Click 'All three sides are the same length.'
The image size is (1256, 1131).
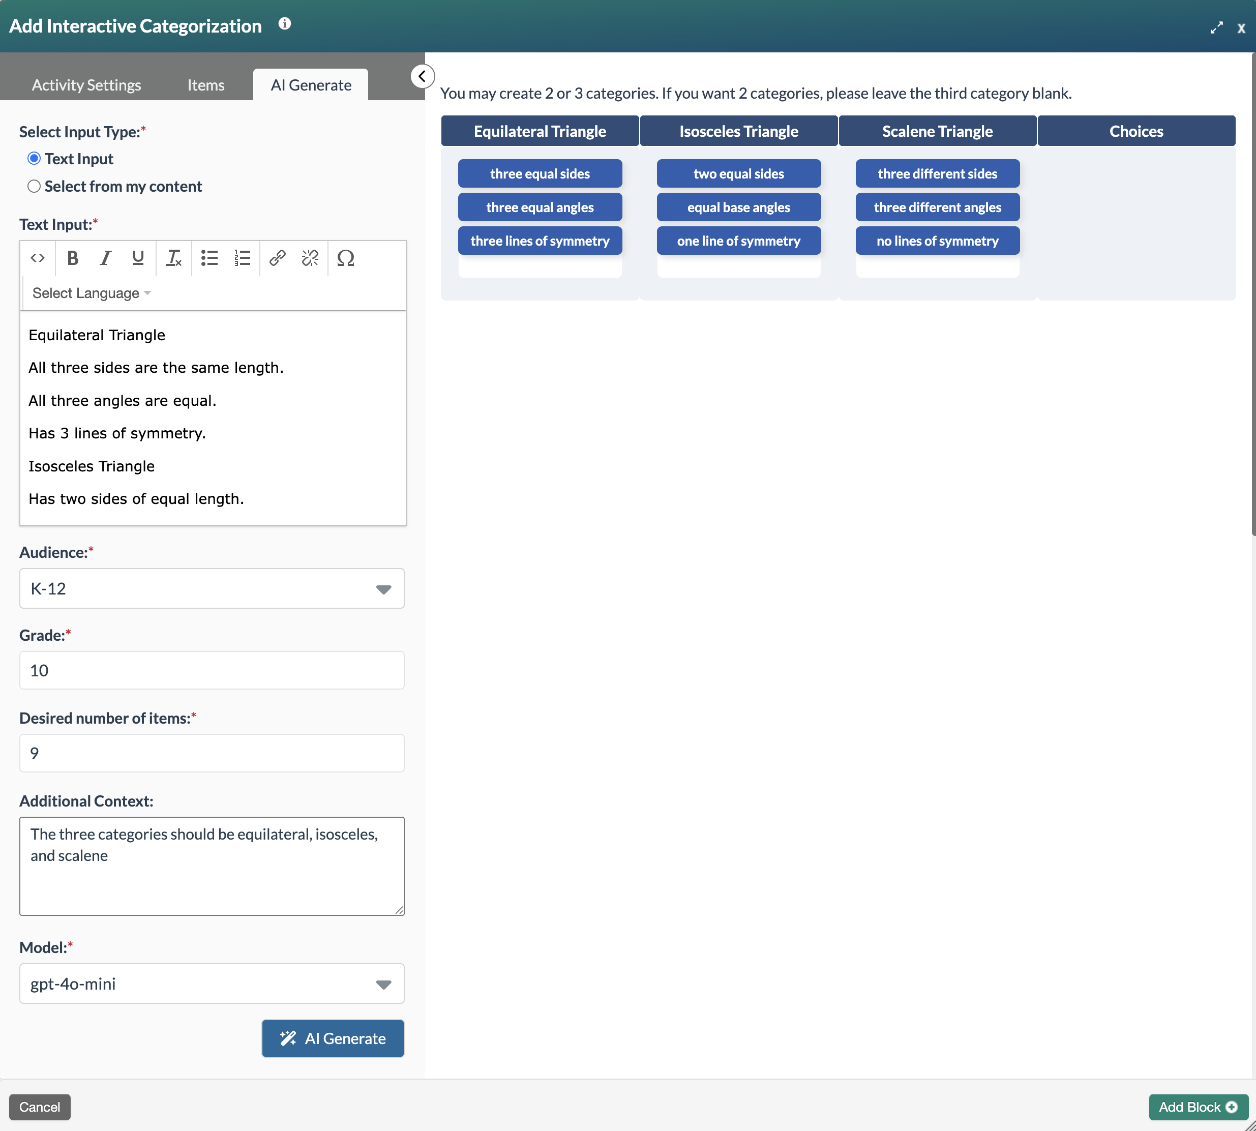point(156,367)
